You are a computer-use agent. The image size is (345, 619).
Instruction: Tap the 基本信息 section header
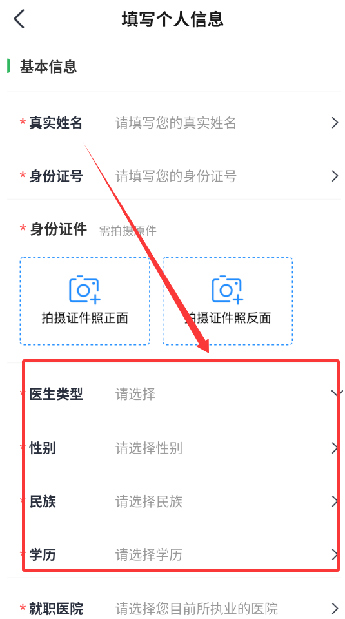48,67
